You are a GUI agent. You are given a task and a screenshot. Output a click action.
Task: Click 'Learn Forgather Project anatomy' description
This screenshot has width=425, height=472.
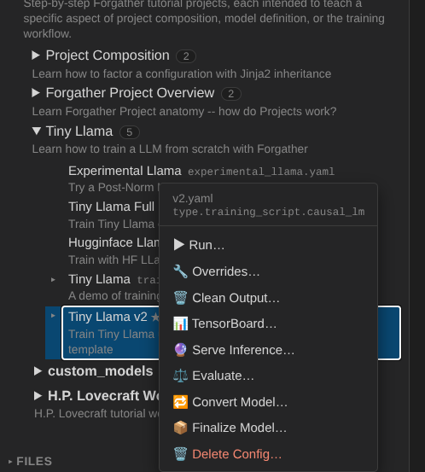pos(184,111)
